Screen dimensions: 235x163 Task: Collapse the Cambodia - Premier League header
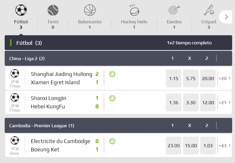pyautogui.click(x=118, y=125)
